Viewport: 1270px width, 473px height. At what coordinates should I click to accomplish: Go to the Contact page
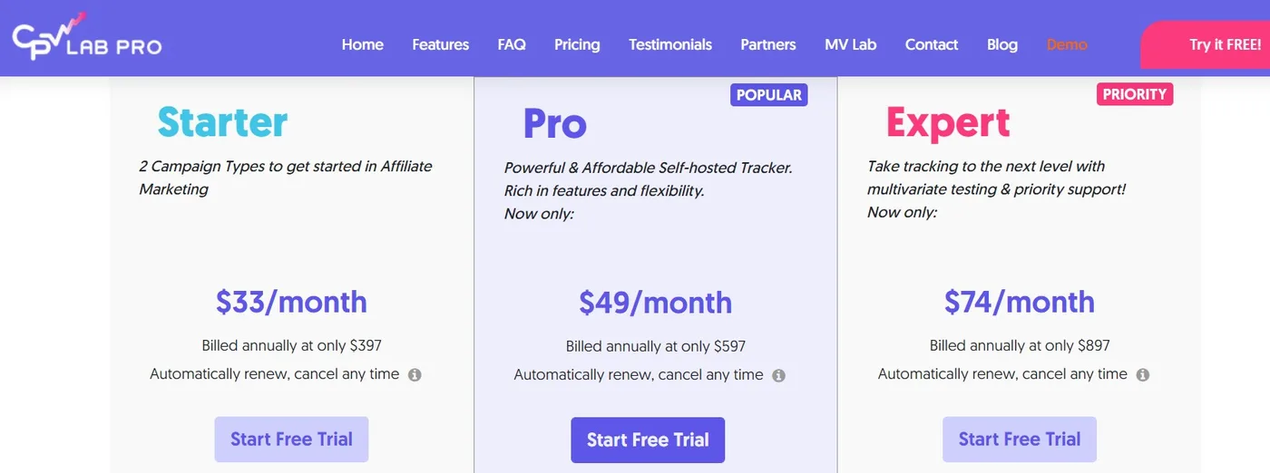932,44
